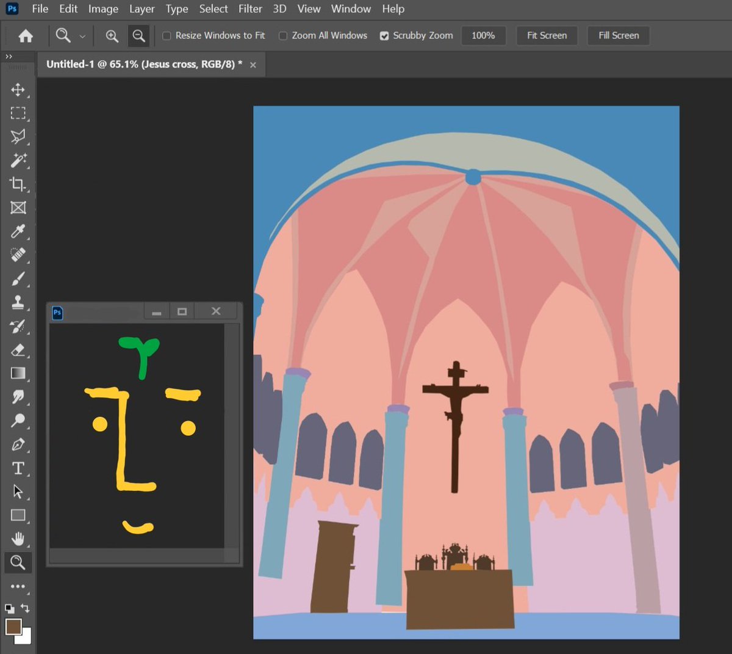The height and width of the screenshot is (654, 732).
Task: Activate the Crop tool
Action: point(18,184)
